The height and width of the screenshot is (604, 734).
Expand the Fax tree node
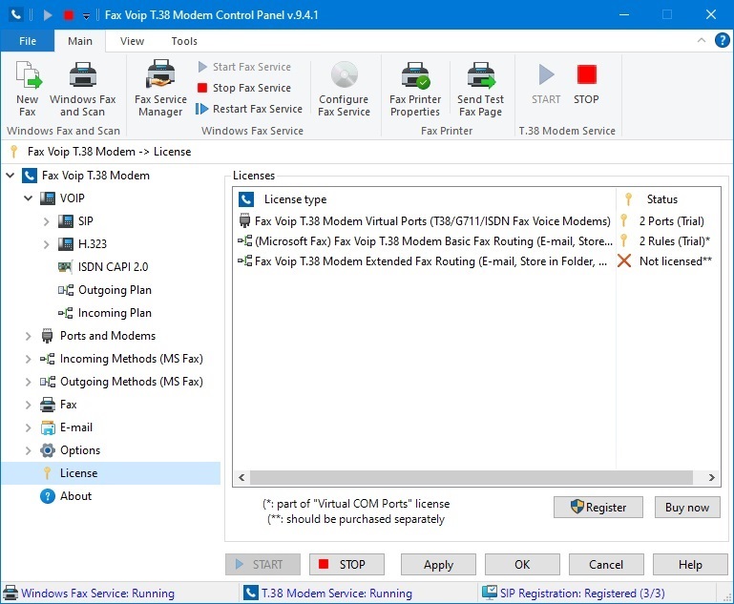pos(29,405)
